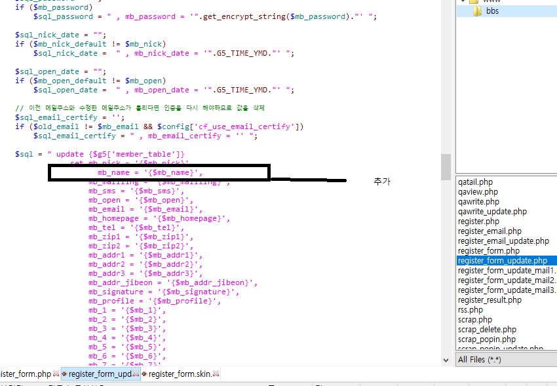Place cursor on the mb_name line
This screenshot has width=557, height=386.
[x=150, y=172]
